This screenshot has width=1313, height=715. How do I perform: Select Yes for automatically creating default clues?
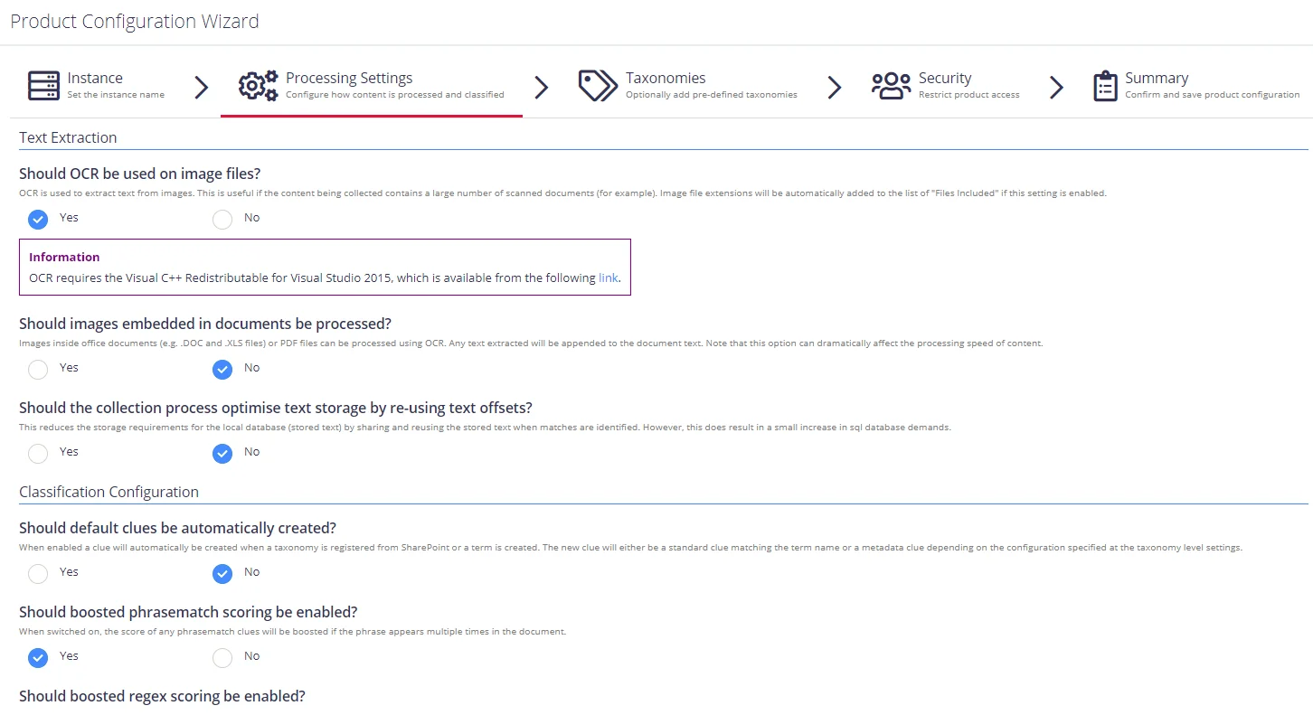pyautogui.click(x=38, y=573)
